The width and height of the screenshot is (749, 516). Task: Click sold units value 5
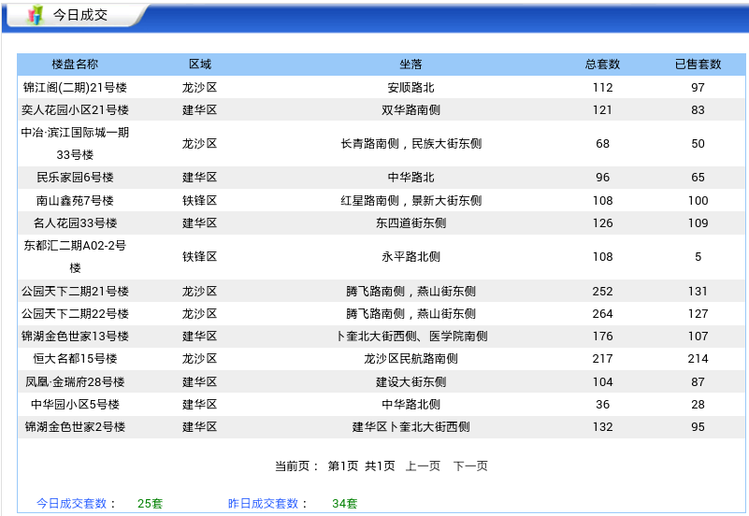tap(698, 256)
